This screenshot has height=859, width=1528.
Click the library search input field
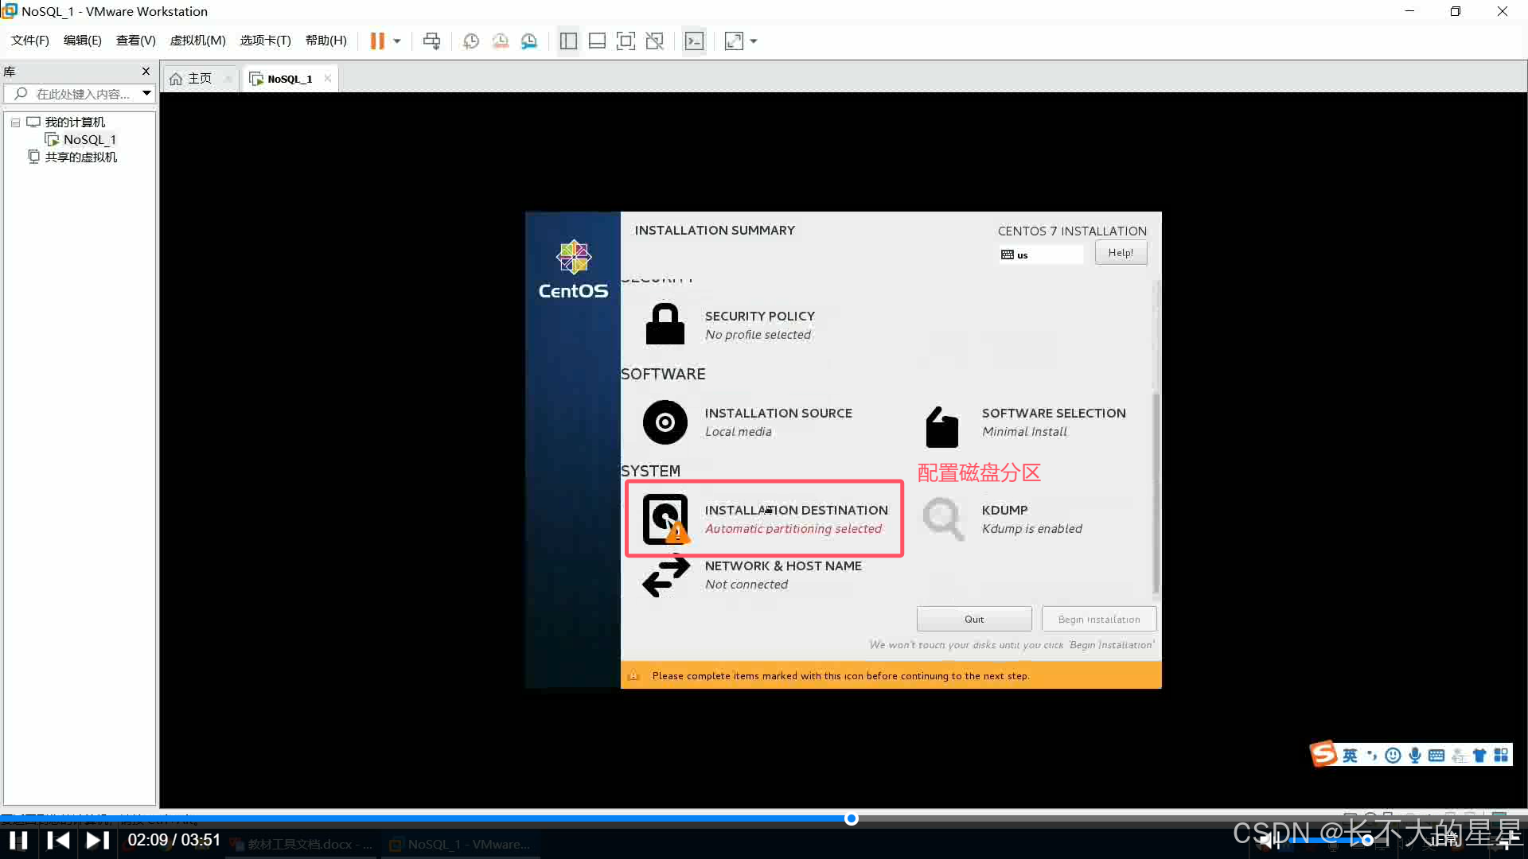83,94
